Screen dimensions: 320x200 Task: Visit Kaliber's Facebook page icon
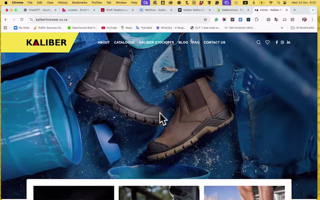pyautogui.click(x=276, y=42)
